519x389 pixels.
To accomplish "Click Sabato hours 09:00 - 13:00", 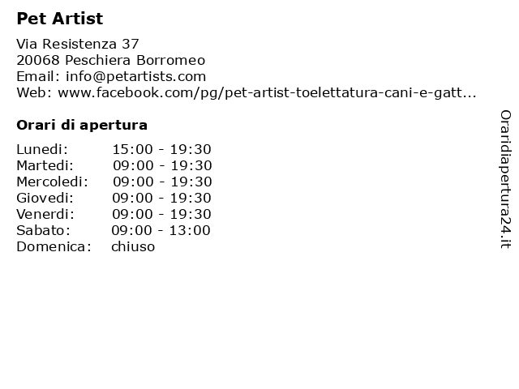I will (161, 230).
